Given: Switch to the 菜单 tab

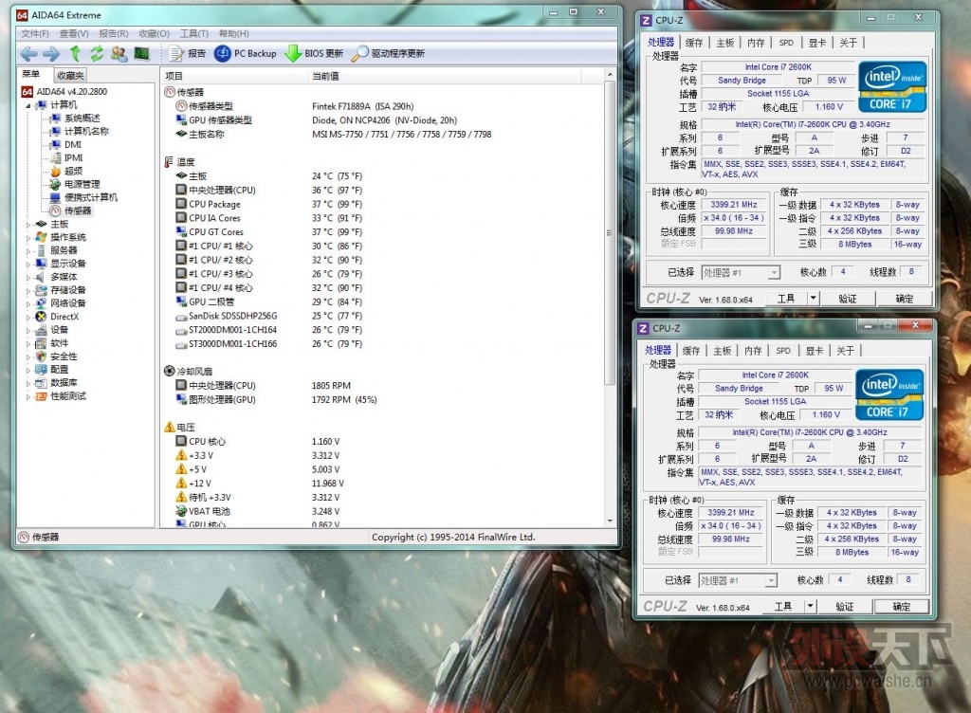Looking at the screenshot, I should point(31,74).
